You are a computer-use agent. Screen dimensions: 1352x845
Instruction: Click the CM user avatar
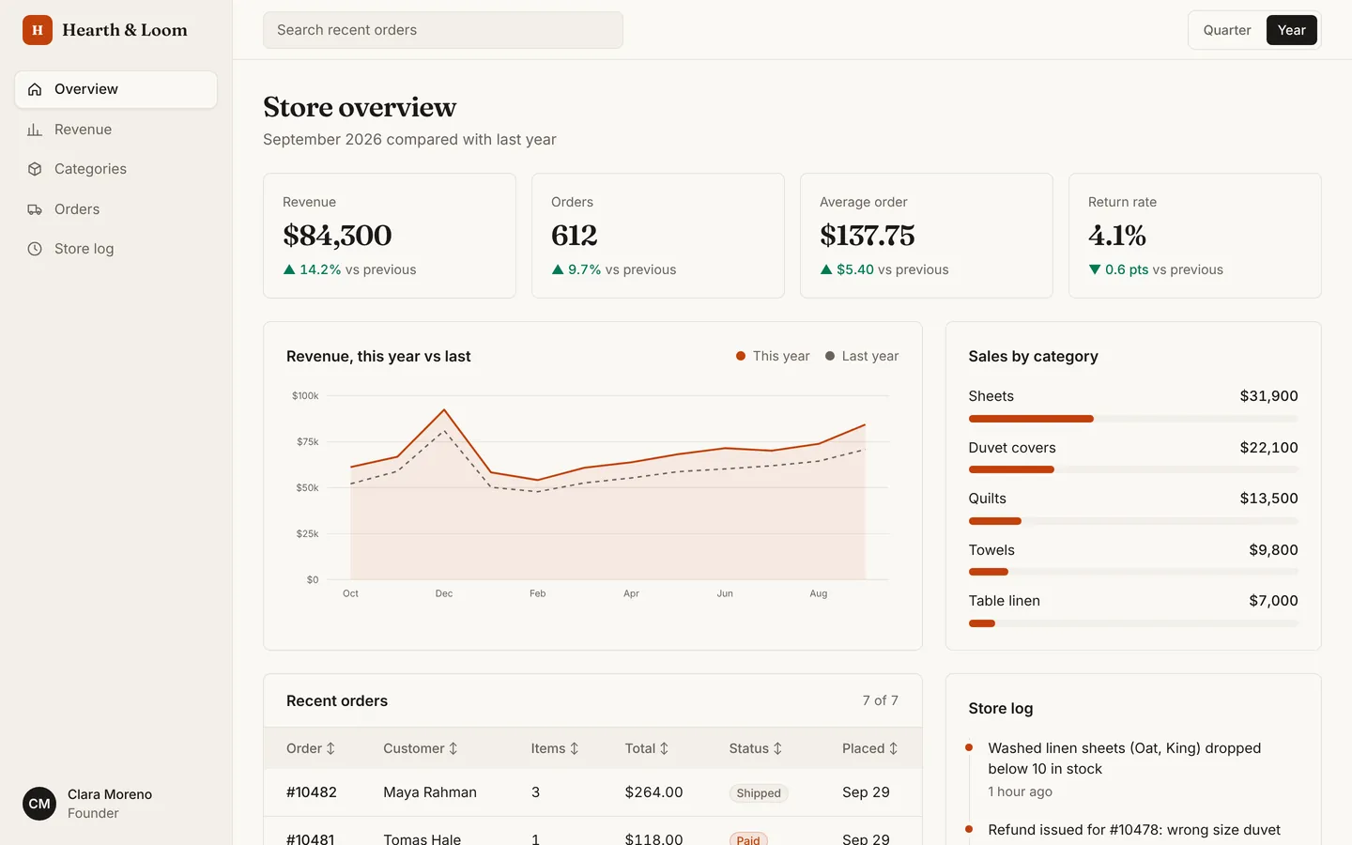pos(39,804)
